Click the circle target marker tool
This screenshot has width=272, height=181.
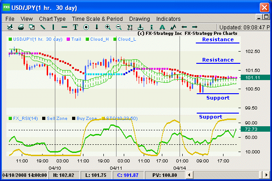pos(86,27)
